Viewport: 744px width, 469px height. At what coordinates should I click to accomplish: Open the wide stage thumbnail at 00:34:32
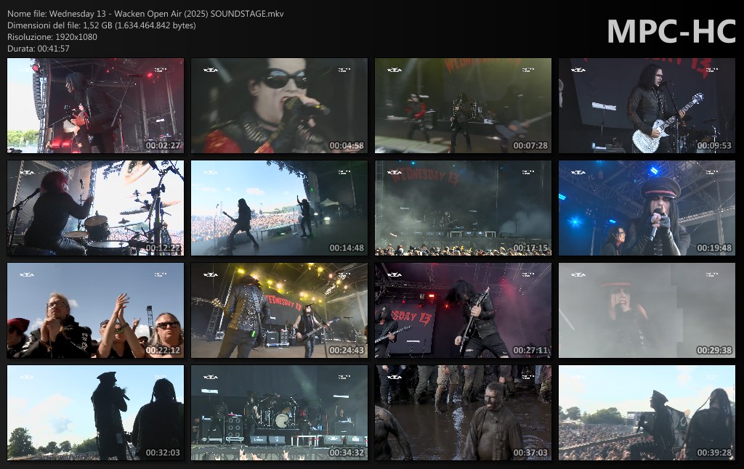(x=279, y=413)
